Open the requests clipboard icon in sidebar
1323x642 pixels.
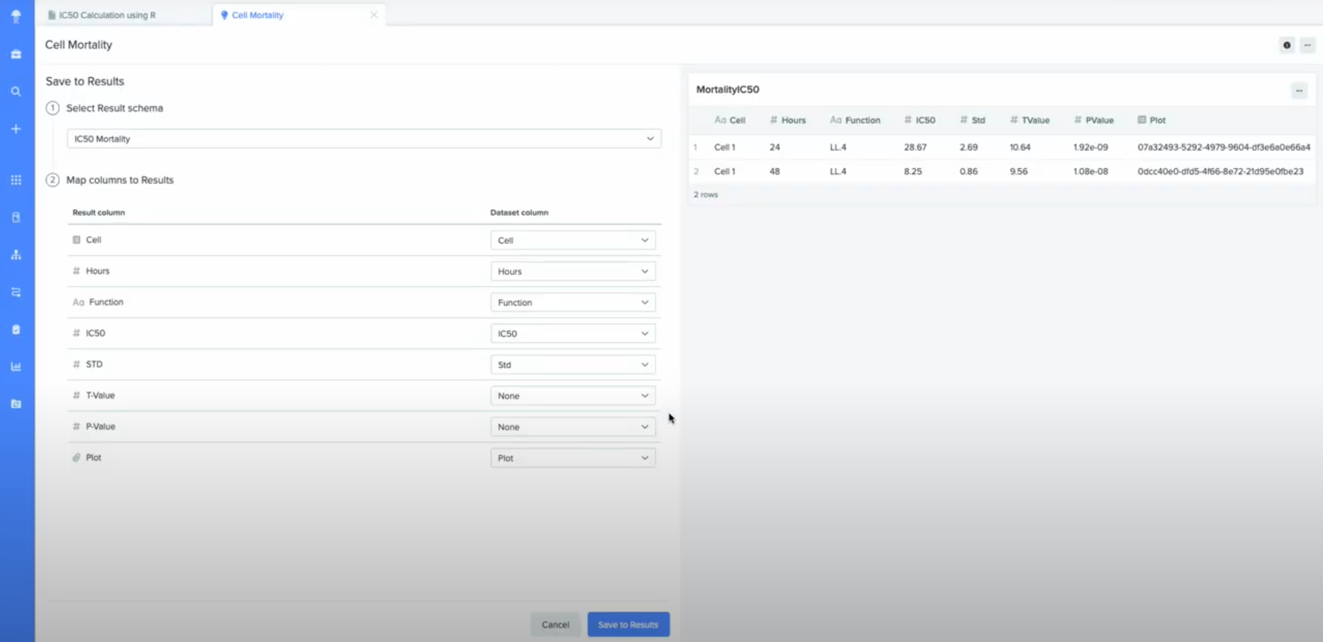coord(16,330)
